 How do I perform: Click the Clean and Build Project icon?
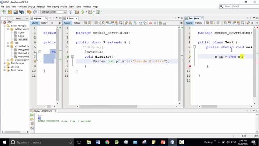click(x=76, y=12)
